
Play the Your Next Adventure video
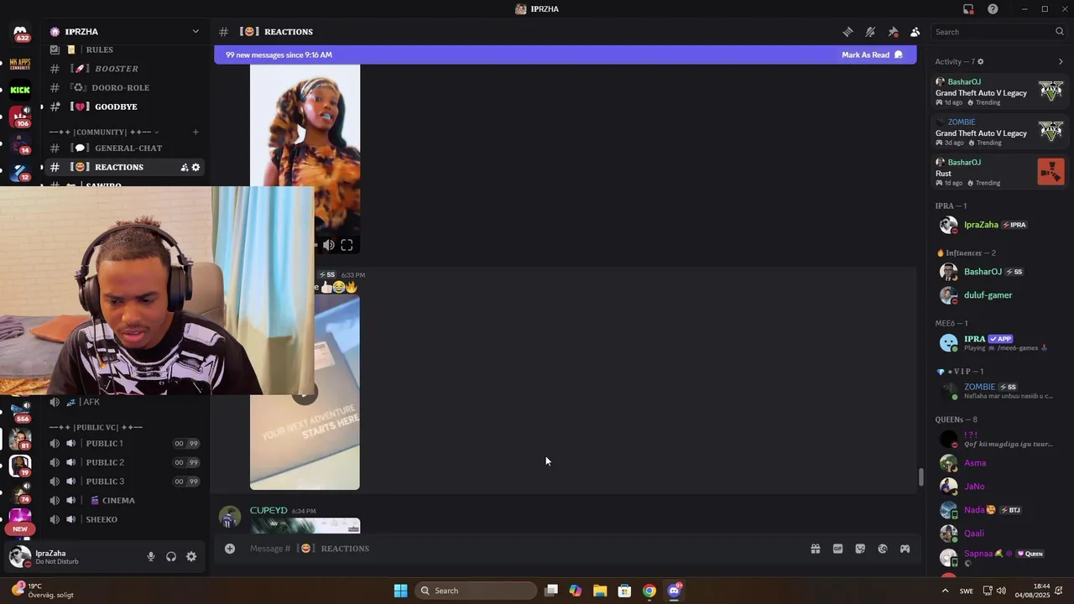coord(305,393)
